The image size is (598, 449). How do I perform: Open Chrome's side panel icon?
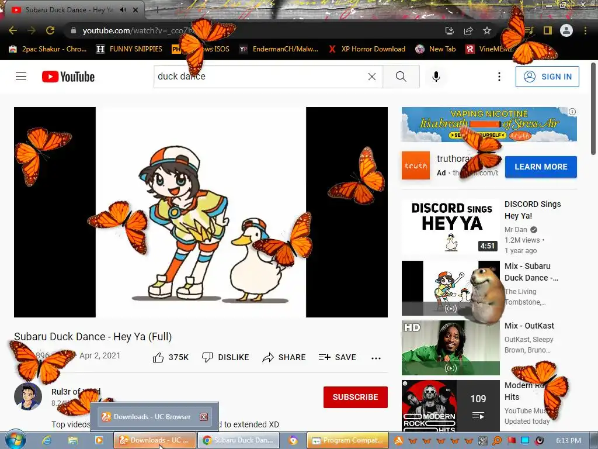click(x=548, y=30)
